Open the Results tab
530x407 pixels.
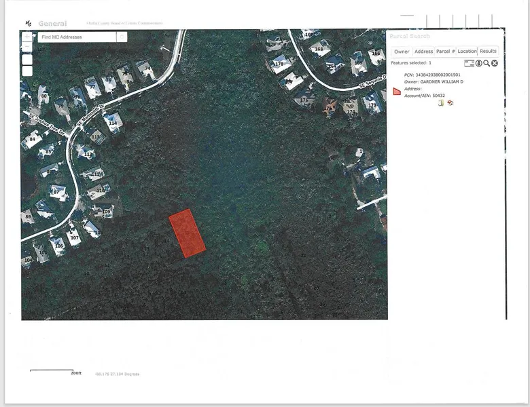(488, 52)
